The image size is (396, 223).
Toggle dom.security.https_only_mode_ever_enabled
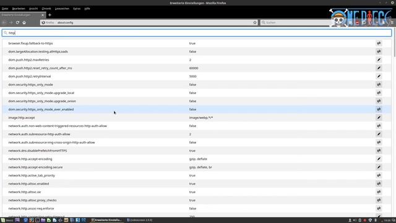(379, 109)
